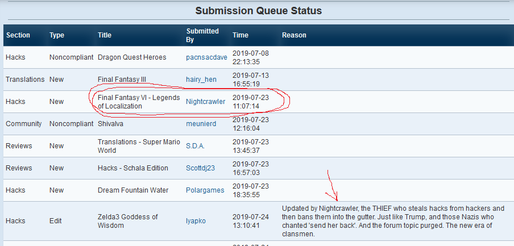Click Community section cell in Shivalva row
The image size is (514, 246).
(x=24, y=124)
